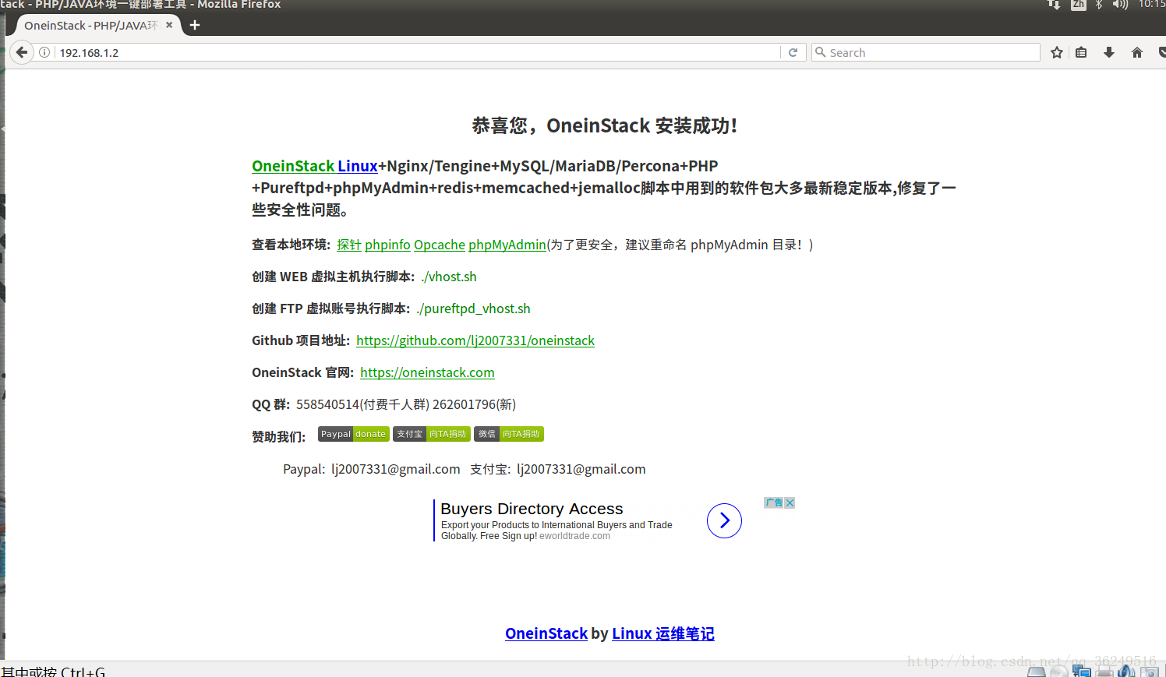Click the ad's circled arrow button

tap(724, 520)
